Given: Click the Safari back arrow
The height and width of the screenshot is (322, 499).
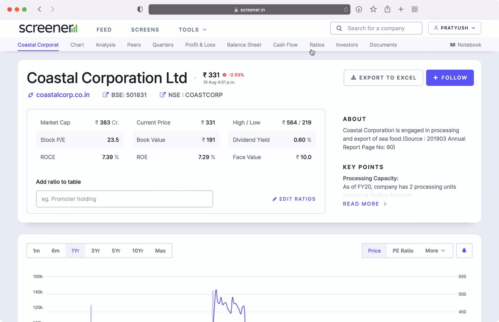Looking at the screenshot, I should pos(40,9).
